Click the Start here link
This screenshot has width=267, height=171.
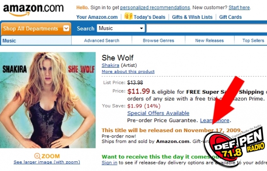[239, 8]
